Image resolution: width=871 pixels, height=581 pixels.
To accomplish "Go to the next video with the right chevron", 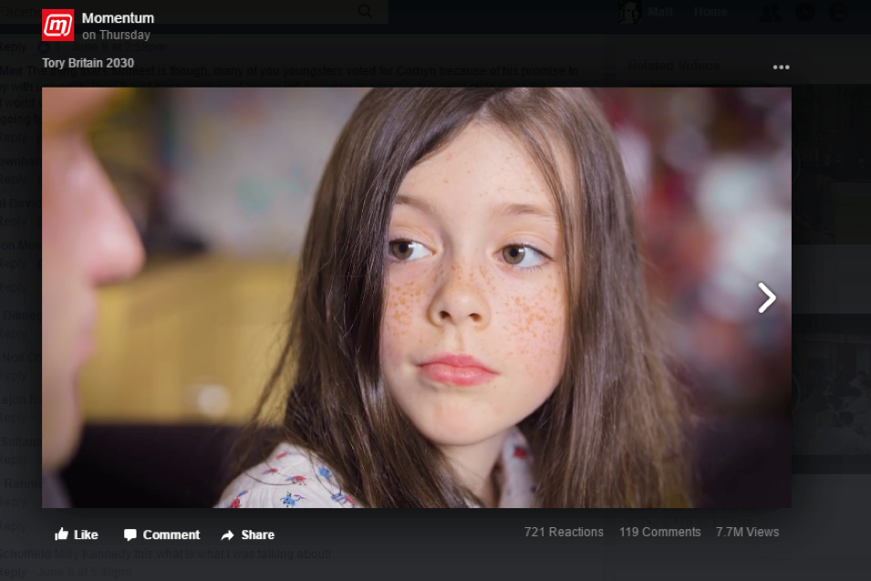I will click(x=767, y=297).
